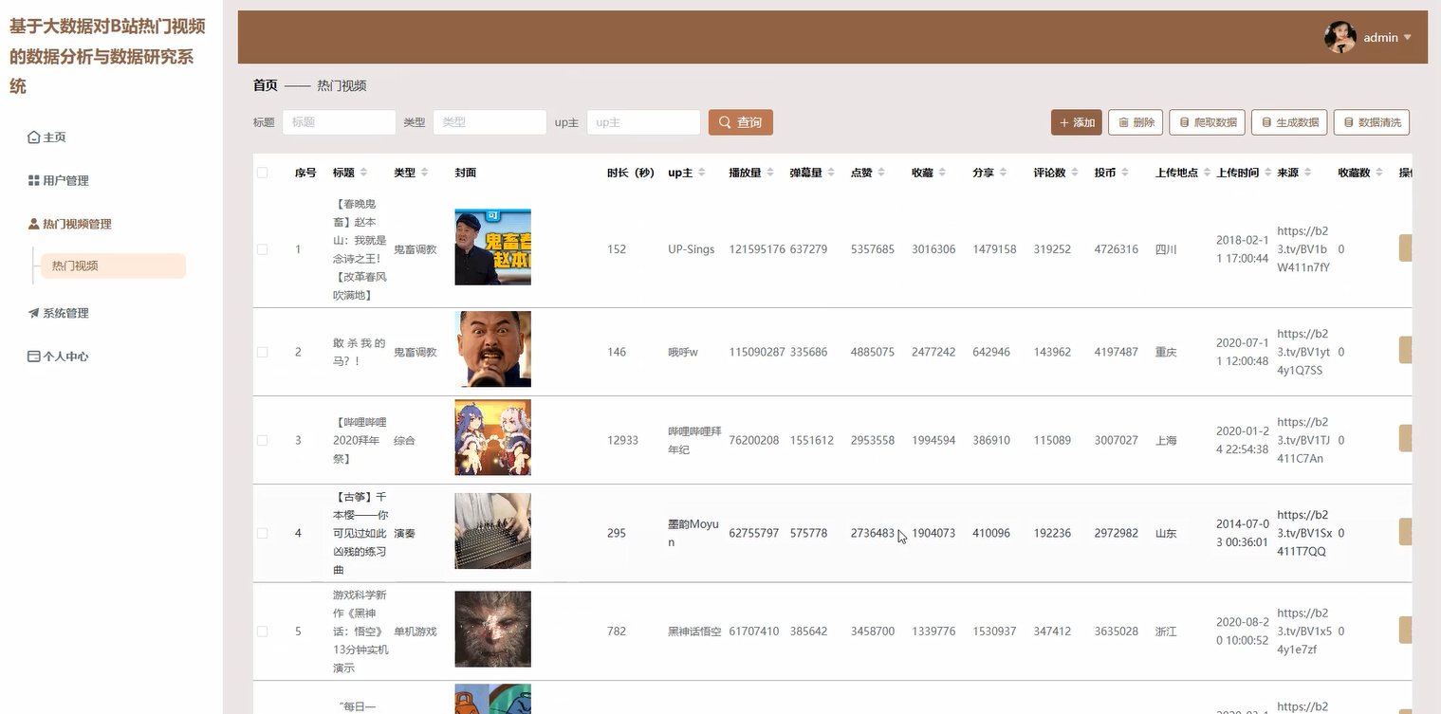Check the box for row 2
The width and height of the screenshot is (1441, 714).
click(x=263, y=352)
